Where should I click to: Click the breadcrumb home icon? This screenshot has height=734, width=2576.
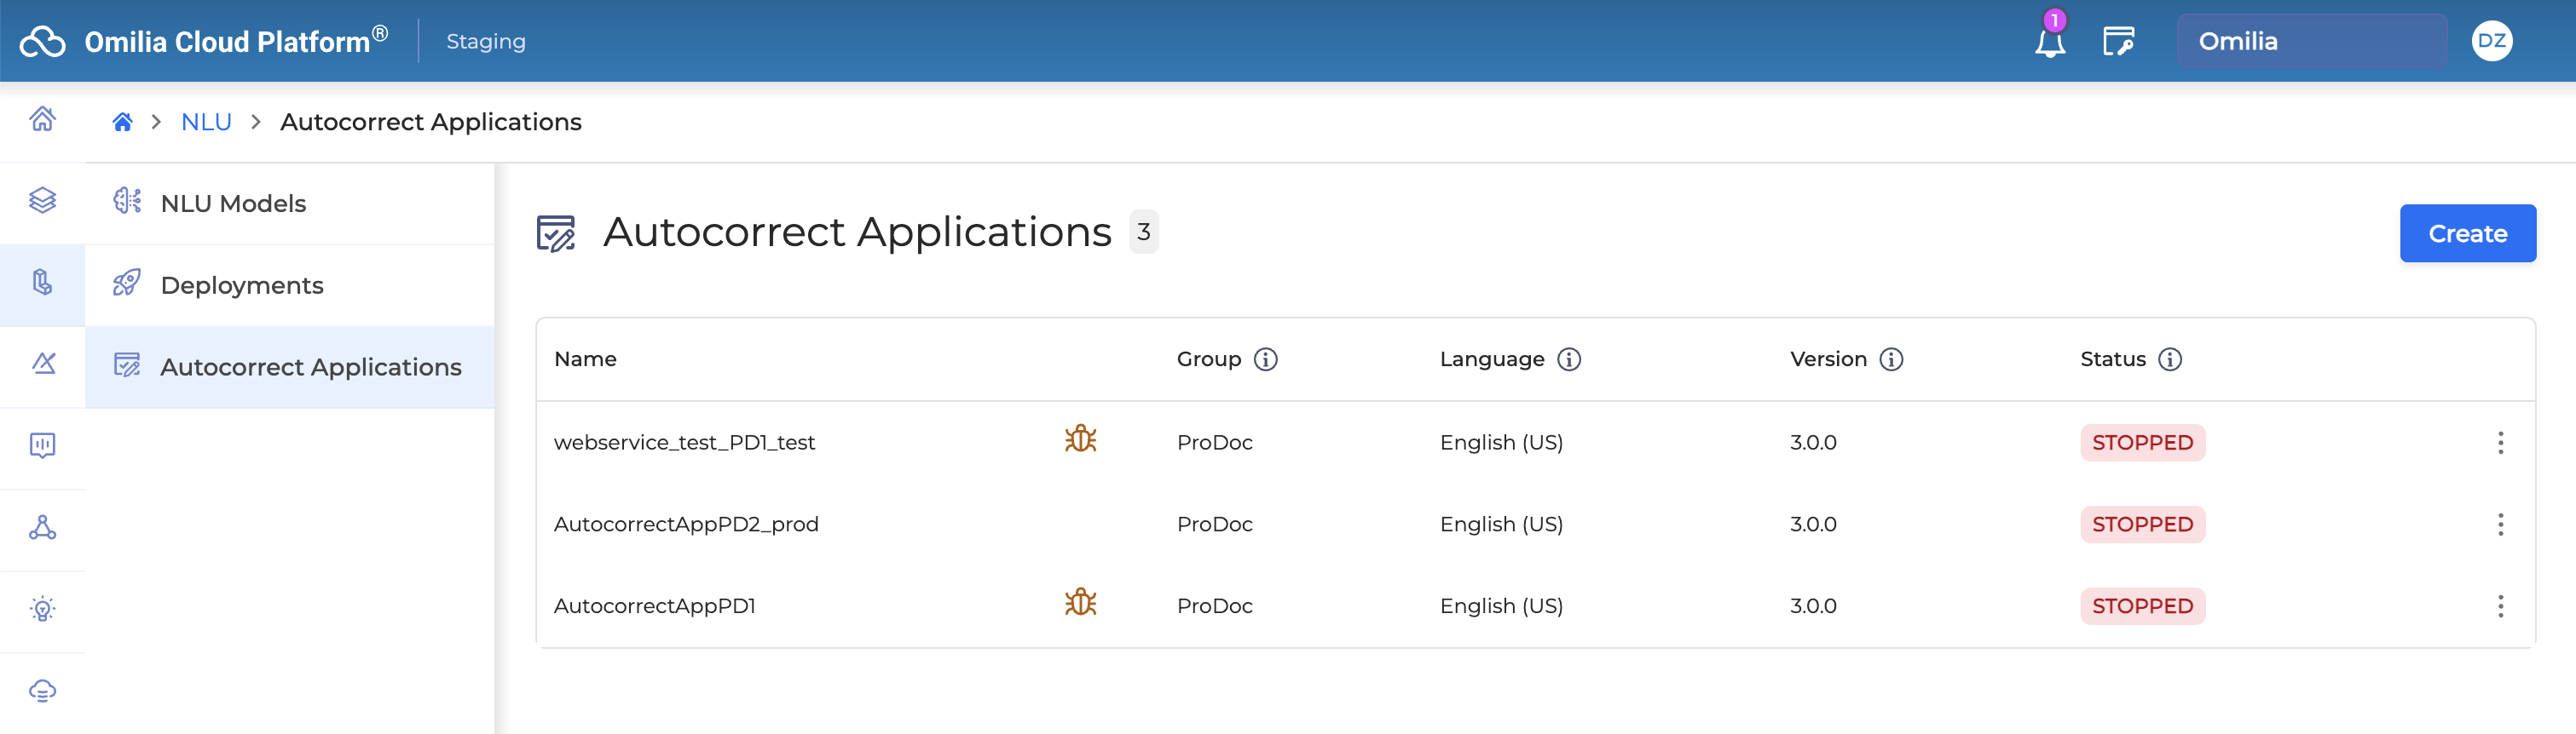point(122,122)
